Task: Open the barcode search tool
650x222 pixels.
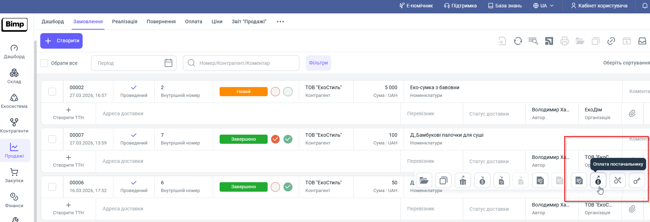Action: (x=533, y=41)
